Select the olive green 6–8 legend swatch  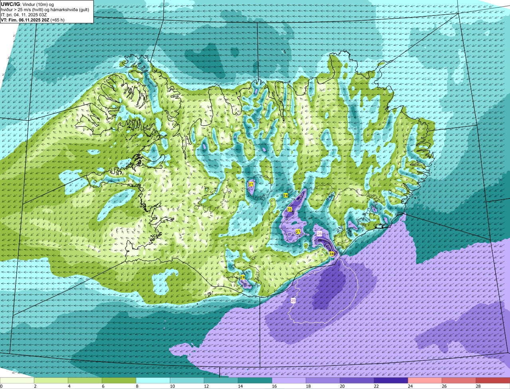point(119,381)
